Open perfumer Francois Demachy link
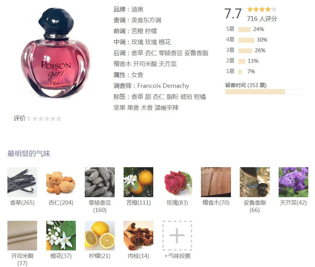Viewport: 315px width, 267px height. pos(163,86)
